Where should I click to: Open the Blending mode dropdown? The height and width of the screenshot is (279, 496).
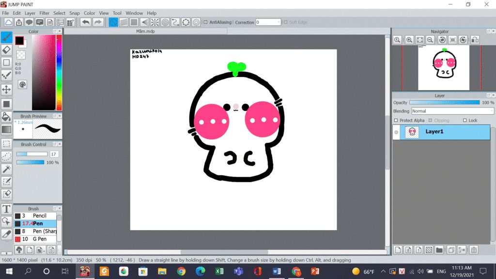tap(452, 111)
